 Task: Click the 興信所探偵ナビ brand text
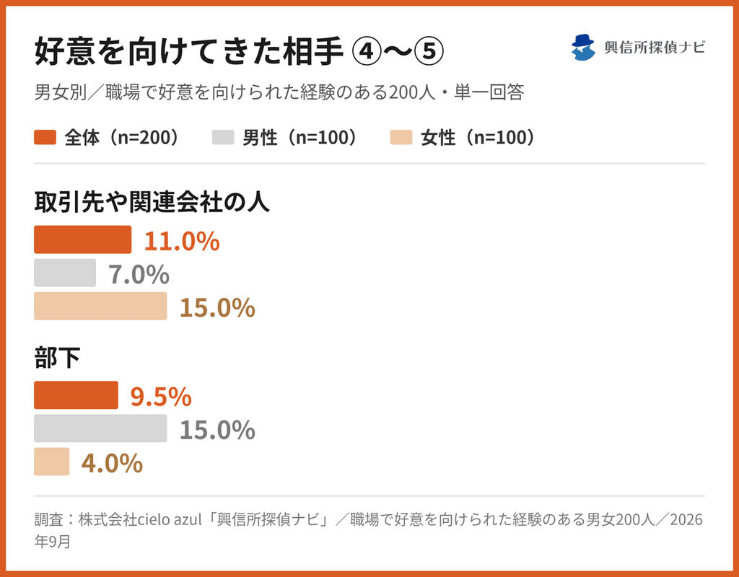click(x=654, y=48)
